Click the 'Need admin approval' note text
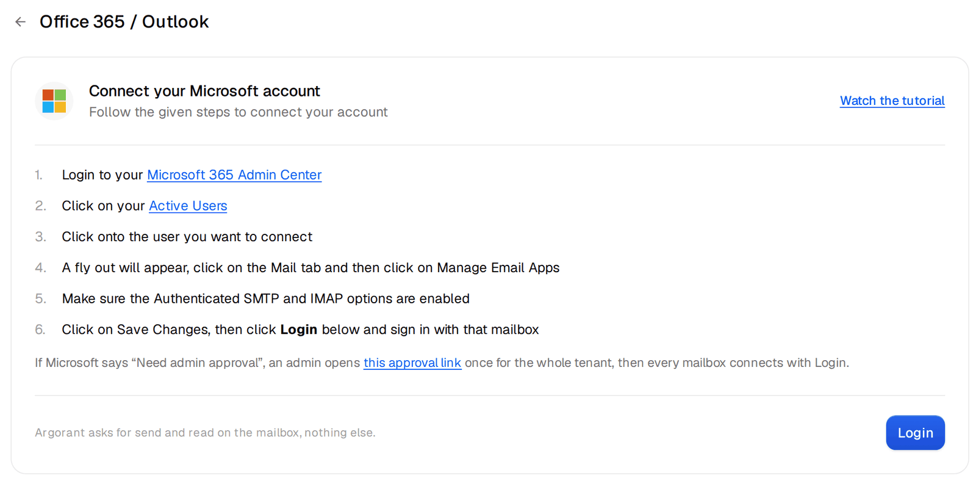976x481 pixels. pyautogui.click(x=442, y=363)
